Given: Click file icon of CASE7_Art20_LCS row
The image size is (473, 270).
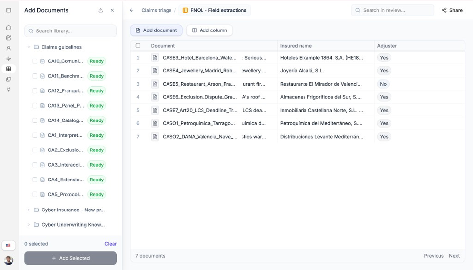Looking at the screenshot, I should click(155, 110).
